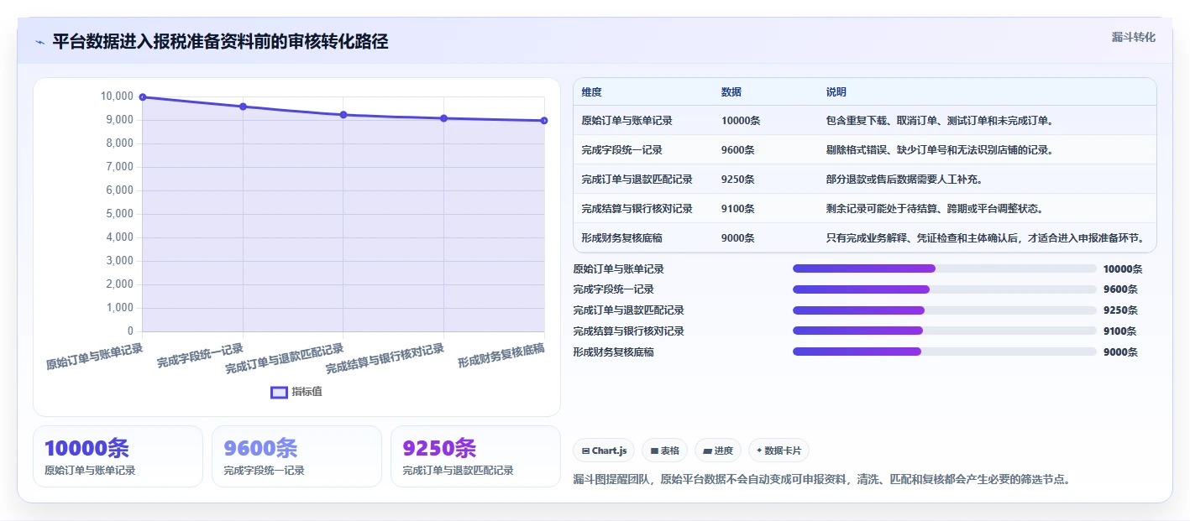Click description starting 剔除格式错误
Screen dimensions: 1190x521
[x=940, y=150]
